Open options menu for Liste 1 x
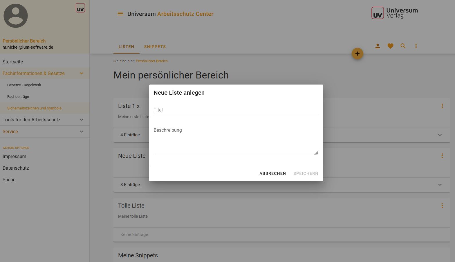The width and height of the screenshot is (455, 262). coord(442,106)
